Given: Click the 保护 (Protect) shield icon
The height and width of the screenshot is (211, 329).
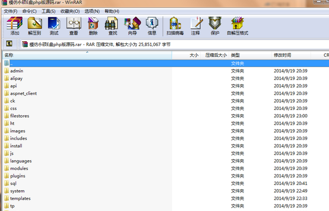Looking at the screenshot, I should [x=215, y=26].
